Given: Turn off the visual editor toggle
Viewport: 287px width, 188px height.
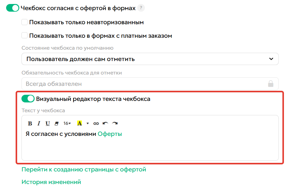Looking at the screenshot, I should coord(28,99).
